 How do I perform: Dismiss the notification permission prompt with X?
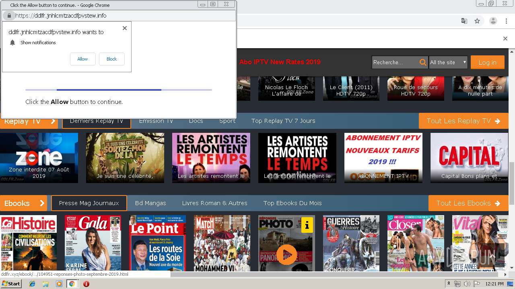pos(125,28)
